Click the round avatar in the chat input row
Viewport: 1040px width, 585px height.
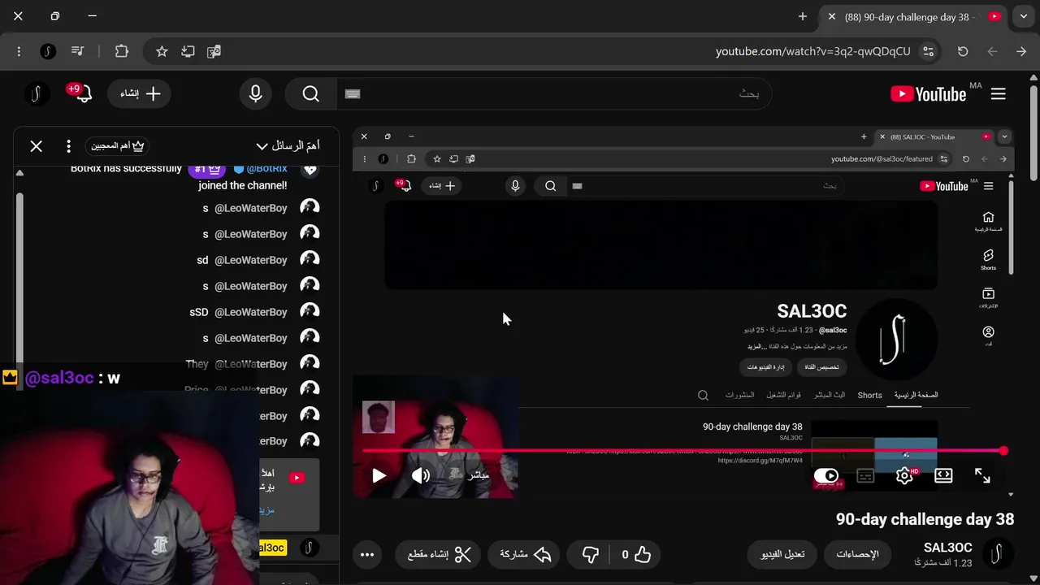click(x=309, y=548)
